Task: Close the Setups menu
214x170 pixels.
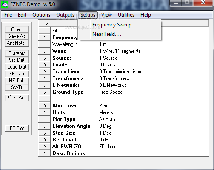Action: [x=88, y=15]
